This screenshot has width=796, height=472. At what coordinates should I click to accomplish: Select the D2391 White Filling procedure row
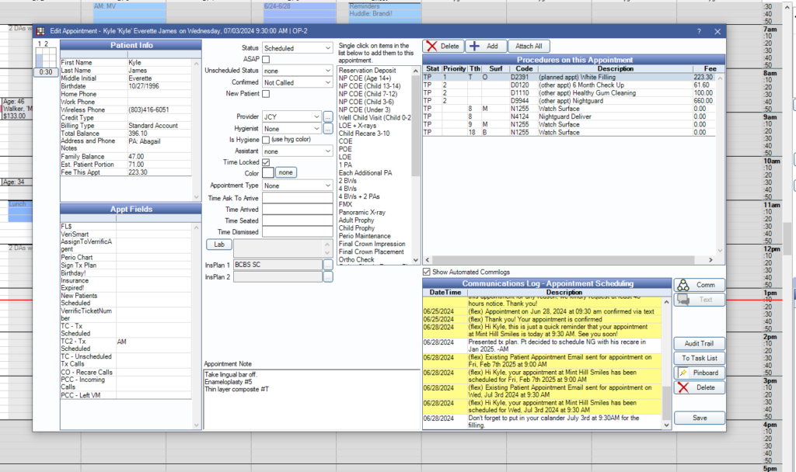(569, 77)
